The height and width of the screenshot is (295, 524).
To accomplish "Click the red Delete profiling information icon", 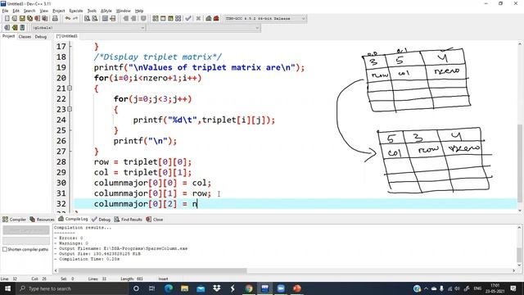I will pos(216,18).
